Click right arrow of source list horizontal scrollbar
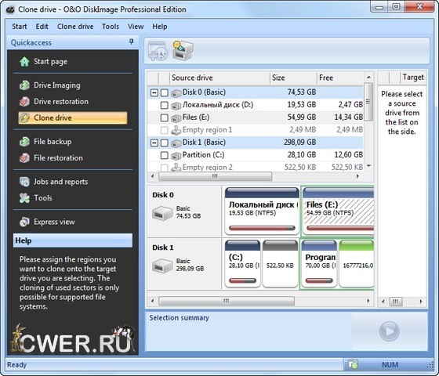439x376 pixels. 357,176
